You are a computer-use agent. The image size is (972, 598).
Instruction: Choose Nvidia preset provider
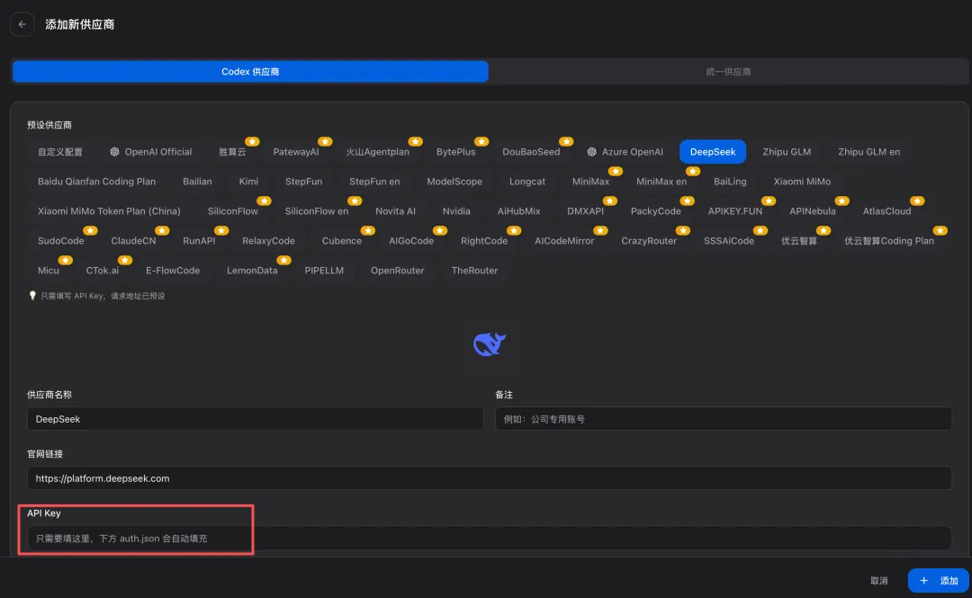(x=456, y=211)
